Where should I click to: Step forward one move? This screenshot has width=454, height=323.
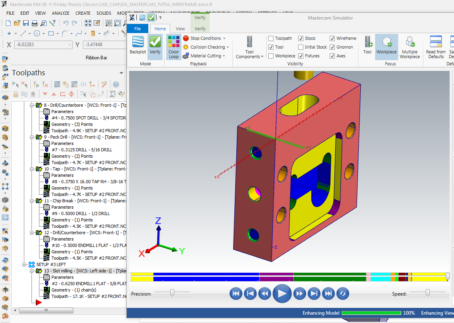coord(314,294)
